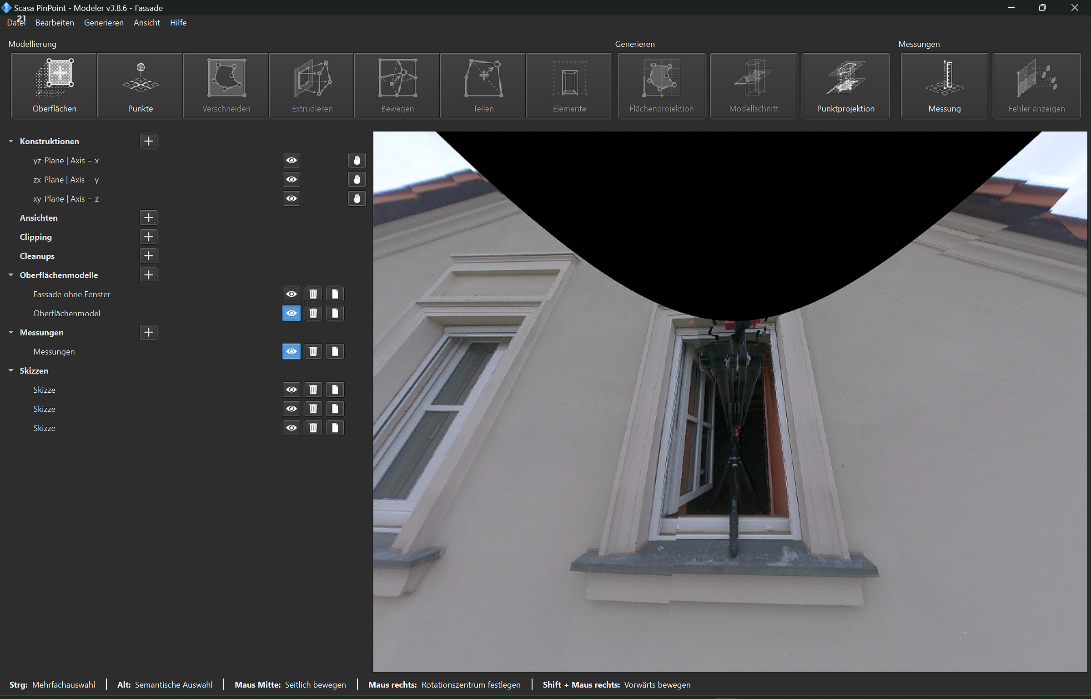Viewport: 1091px width, 699px height.
Task: Toggle visibility of zx-Plane construction
Action: click(x=291, y=179)
